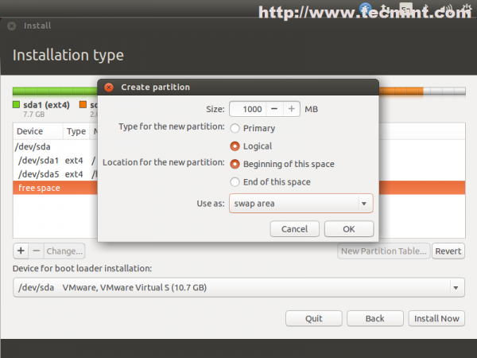This screenshot has height=358, width=477.
Task: Expand the boot loader device dropdown
Action: [x=238, y=287]
